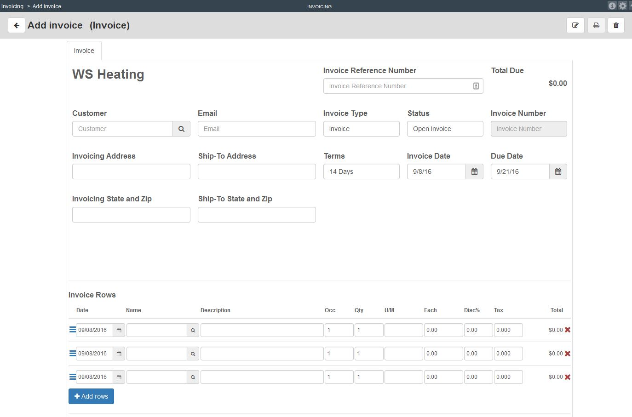Search item name in first invoice row
Screen dimensions: 632x417
(193, 330)
